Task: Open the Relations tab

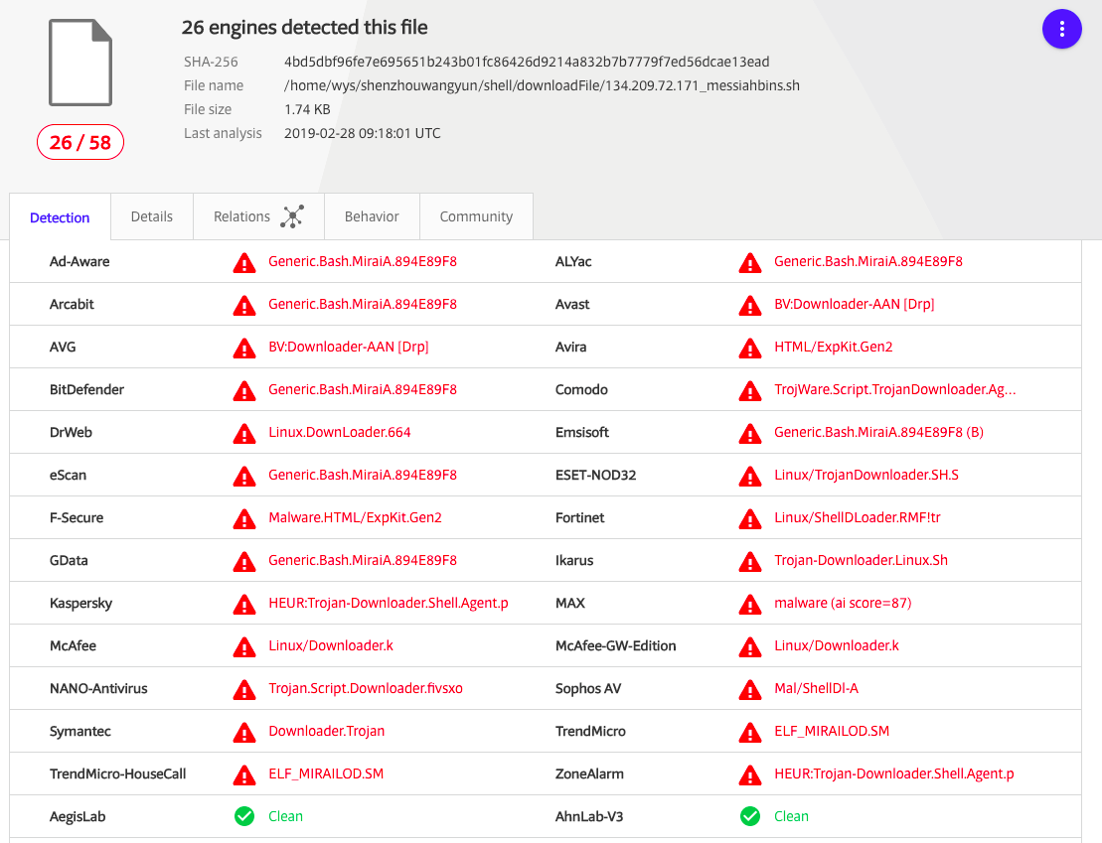Action: coord(258,216)
